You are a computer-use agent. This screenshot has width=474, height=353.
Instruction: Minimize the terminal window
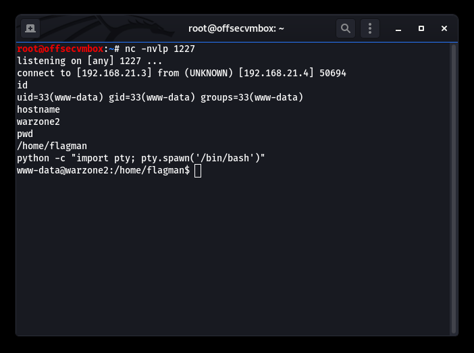[398, 28]
